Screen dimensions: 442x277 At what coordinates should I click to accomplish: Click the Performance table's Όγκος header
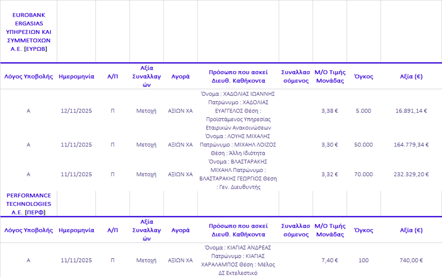(x=364, y=230)
